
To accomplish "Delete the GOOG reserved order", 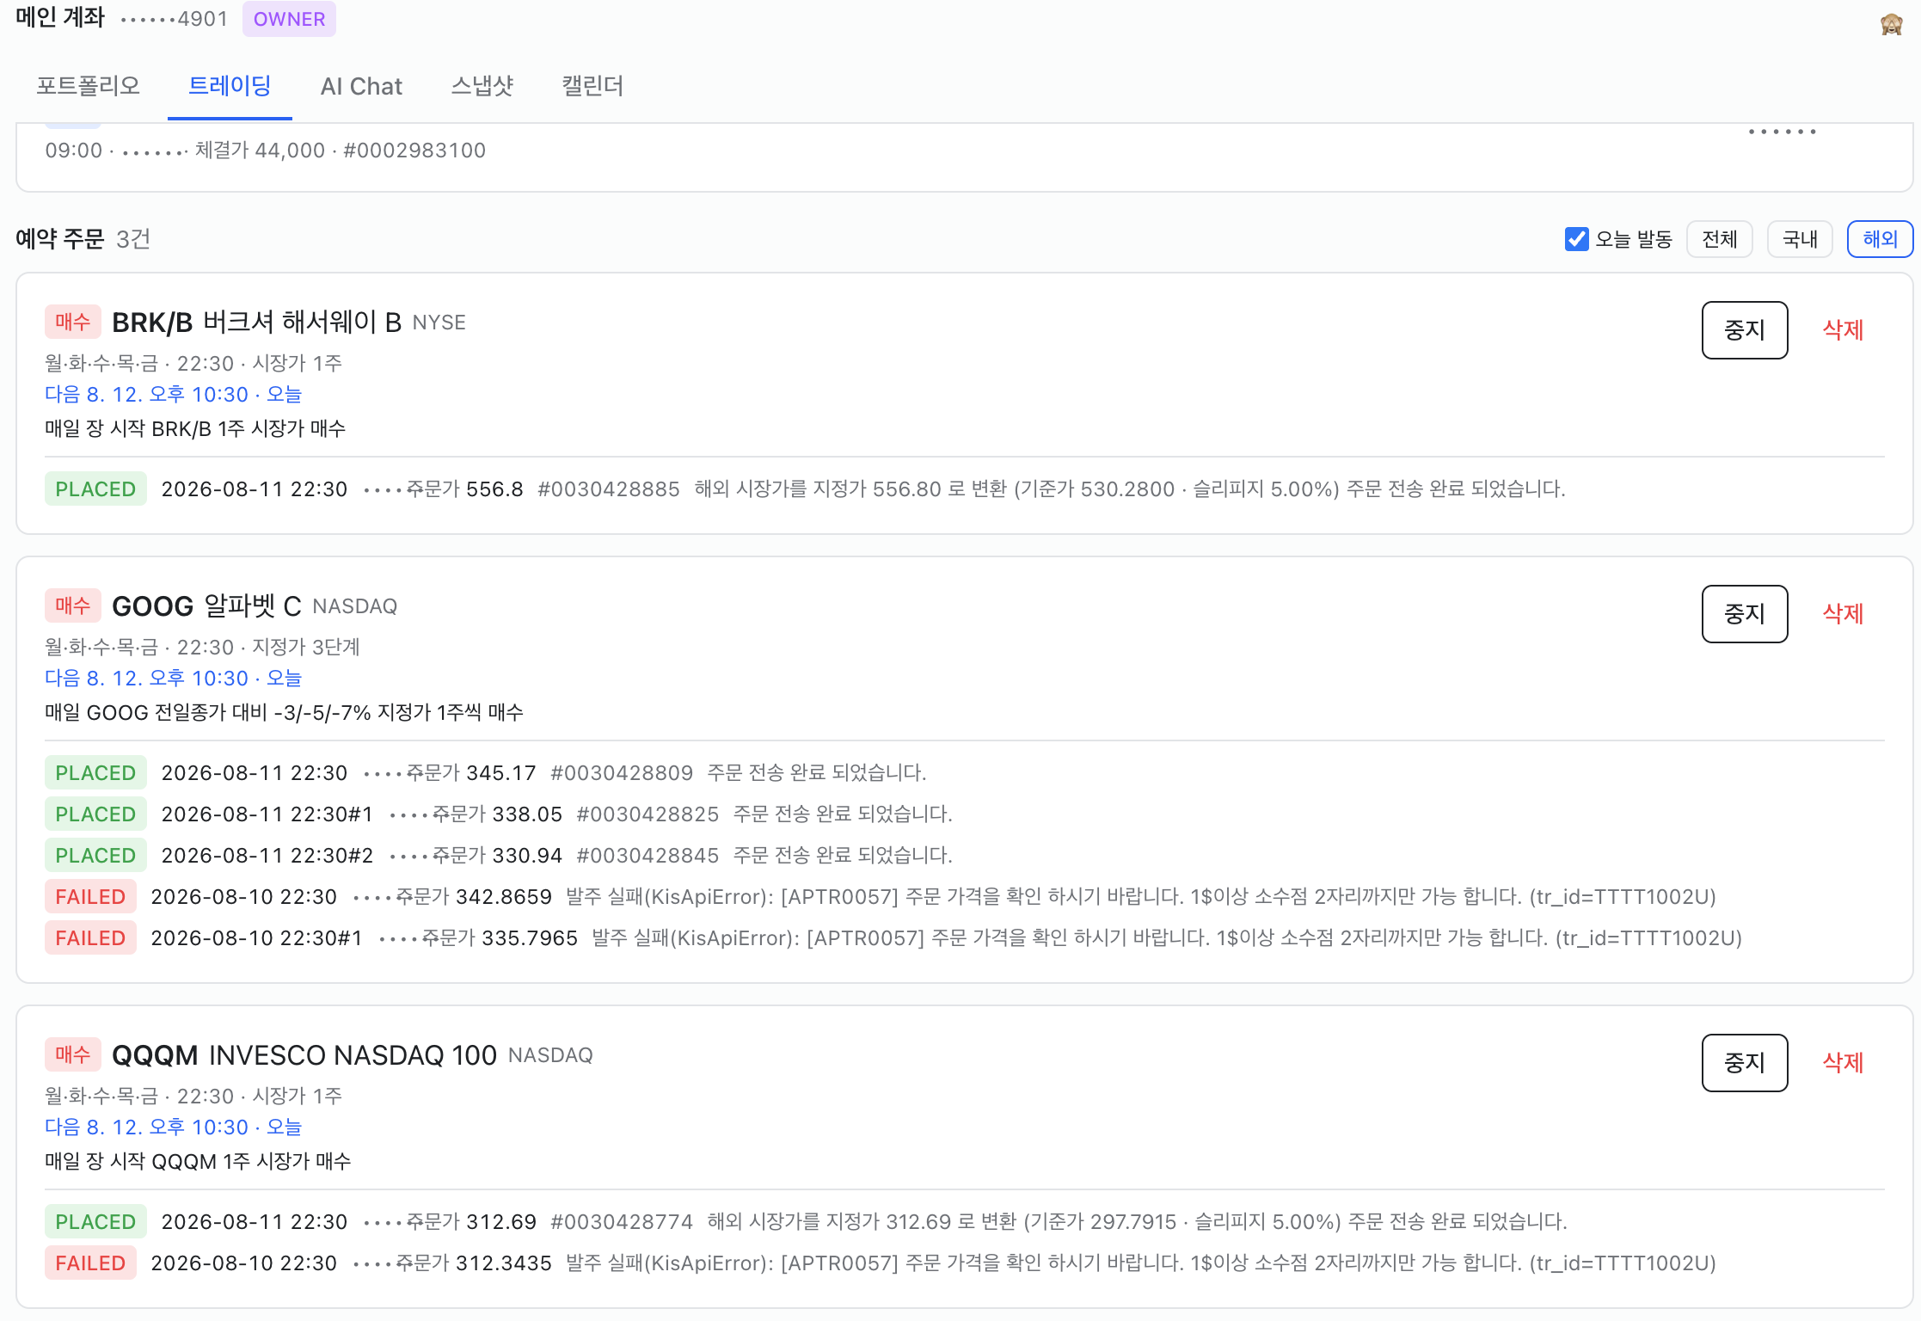I will click(1843, 614).
